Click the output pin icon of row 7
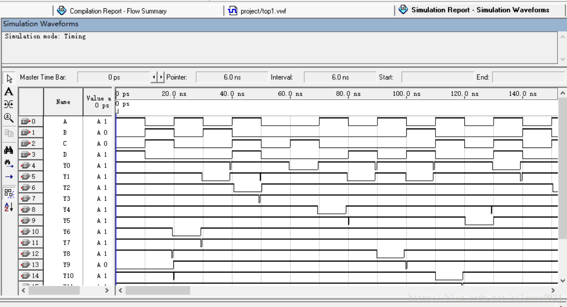 click(x=26, y=199)
